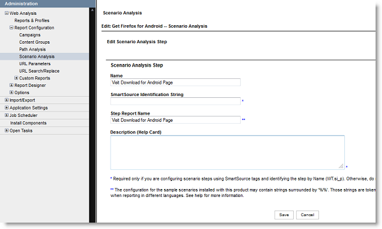
Task: Click the Import/Export label
Action: [22, 100]
